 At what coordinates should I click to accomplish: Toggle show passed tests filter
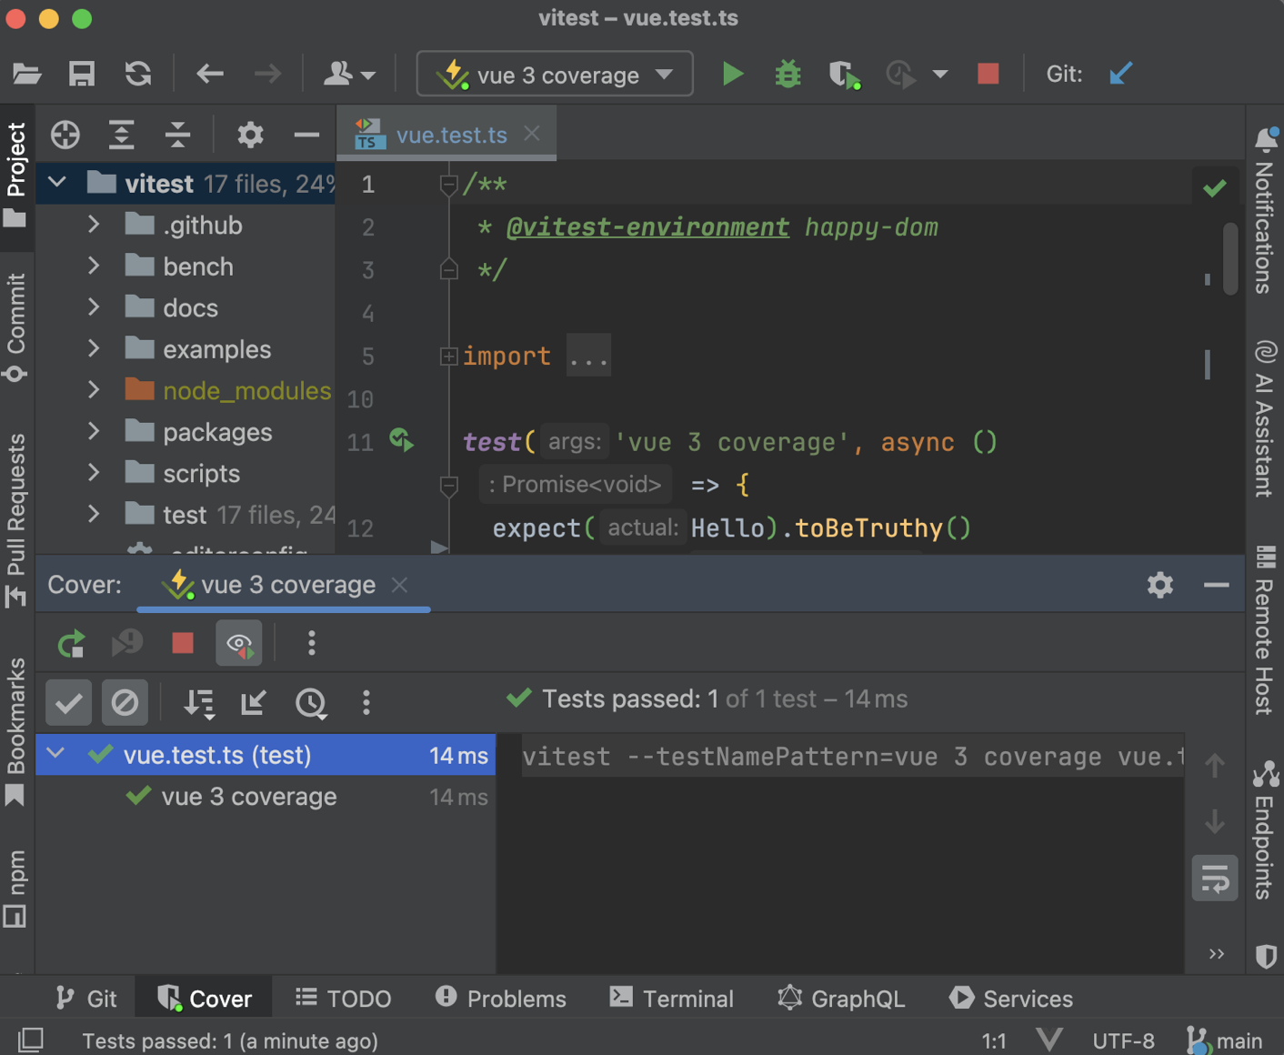pyautogui.click(x=68, y=702)
